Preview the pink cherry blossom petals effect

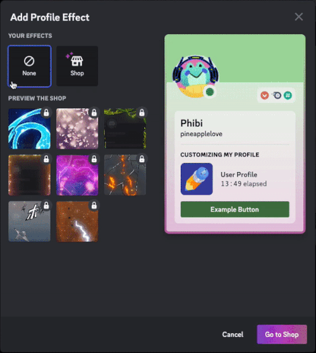pyautogui.click(x=77, y=128)
